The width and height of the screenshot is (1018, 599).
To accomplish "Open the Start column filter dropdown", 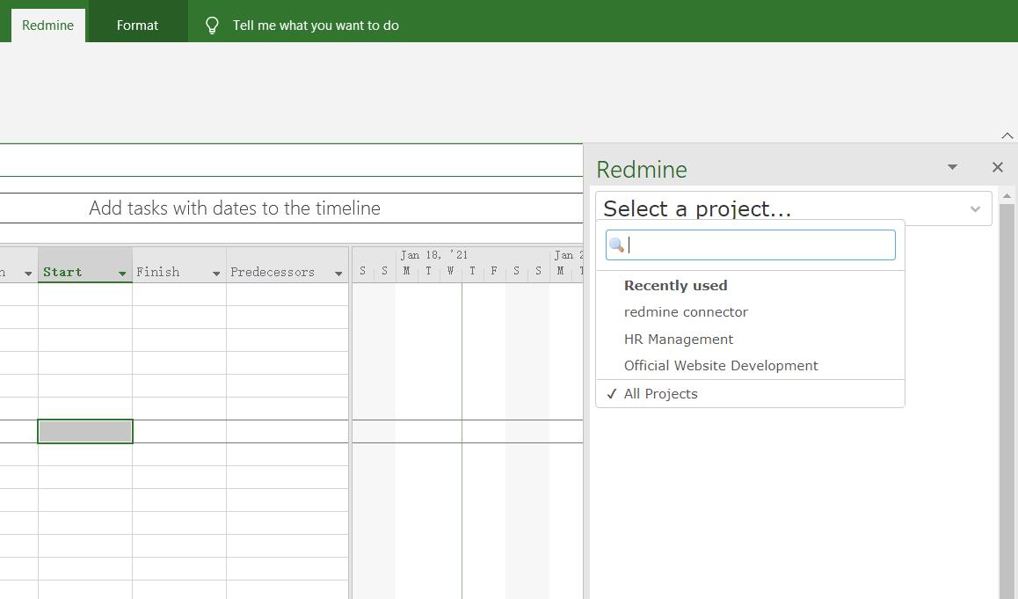I will (122, 274).
